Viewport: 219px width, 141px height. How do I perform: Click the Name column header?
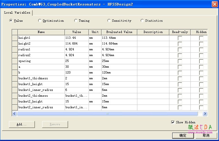(x=41, y=32)
